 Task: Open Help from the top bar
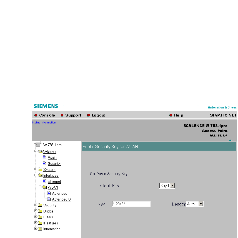pos(179,115)
